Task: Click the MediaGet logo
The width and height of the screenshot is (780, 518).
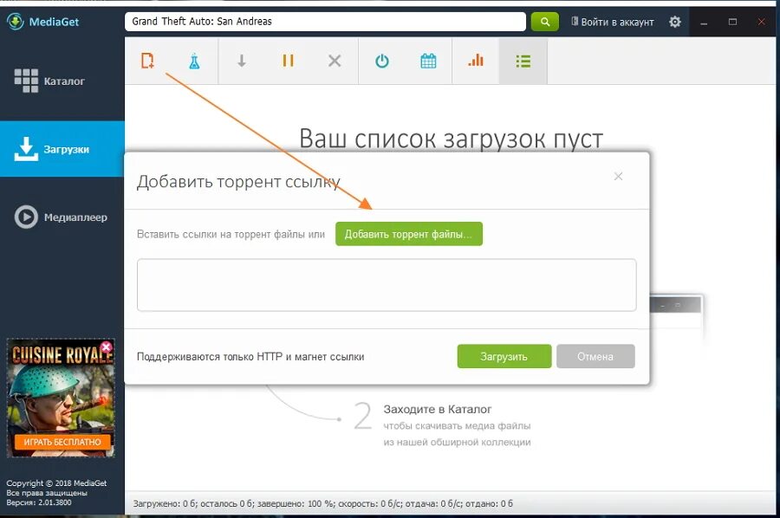Action: point(42,22)
